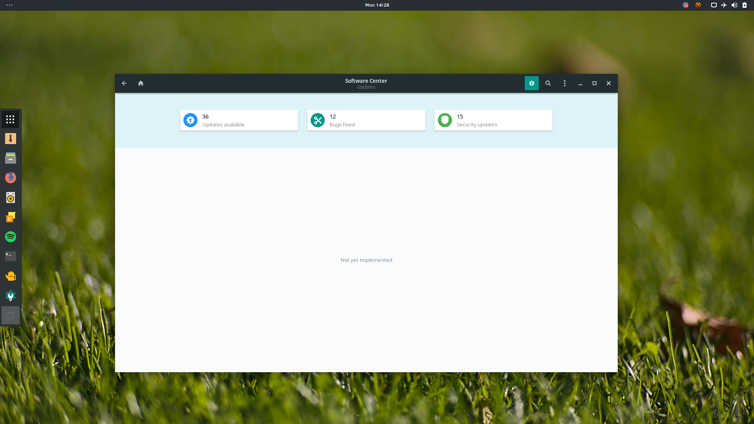Open the applications grid in the dock

(x=11, y=119)
